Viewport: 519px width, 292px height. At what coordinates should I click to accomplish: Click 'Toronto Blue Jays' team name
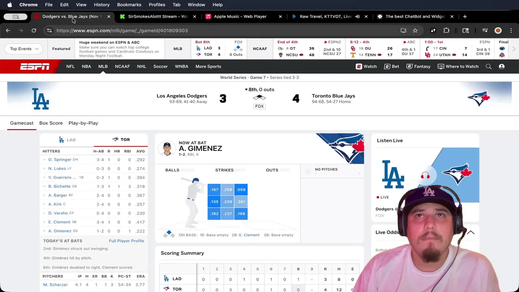click(333, 96)
